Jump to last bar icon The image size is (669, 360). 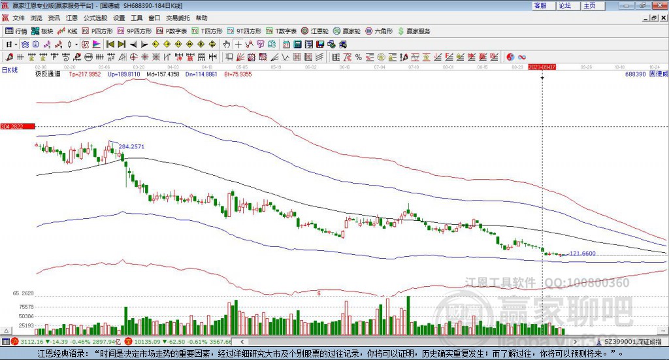[x=122, y=44]
